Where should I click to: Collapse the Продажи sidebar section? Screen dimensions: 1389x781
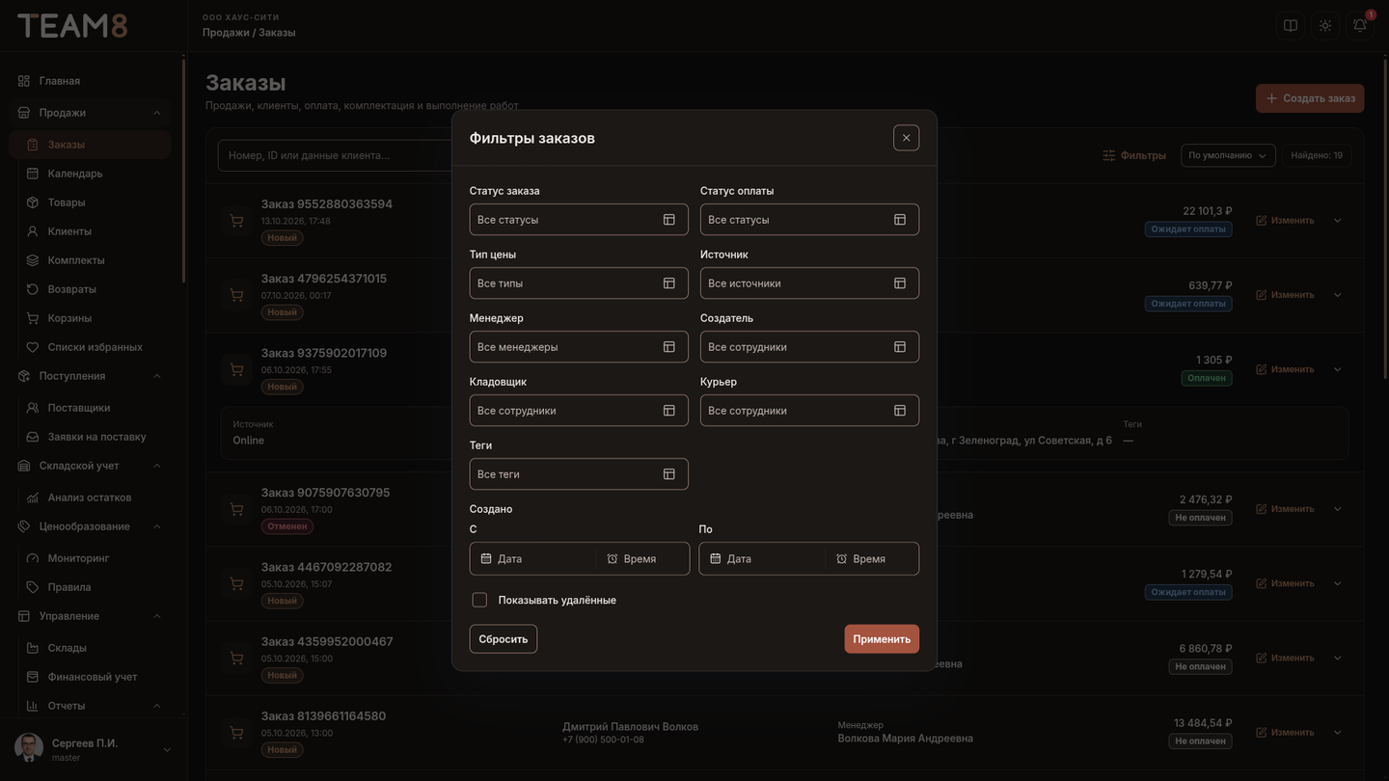156,113
